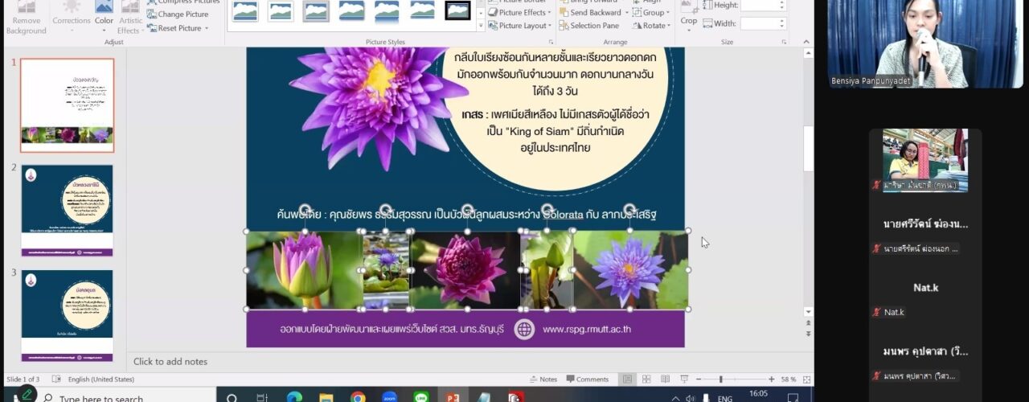
Task: Toggle the Comments pane button
Action: tap(588, 379)
